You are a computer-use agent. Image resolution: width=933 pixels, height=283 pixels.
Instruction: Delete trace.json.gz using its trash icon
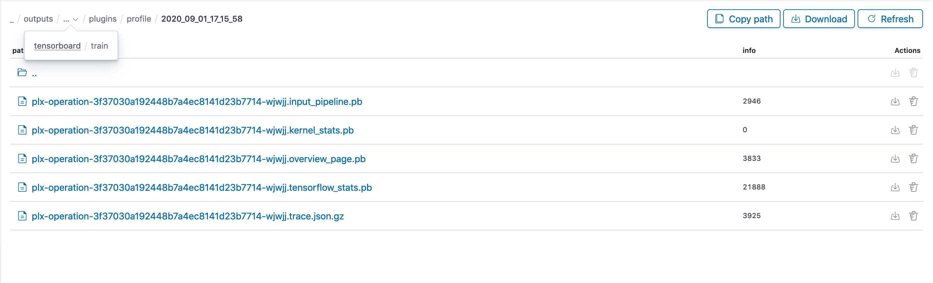tap(913, 216)
